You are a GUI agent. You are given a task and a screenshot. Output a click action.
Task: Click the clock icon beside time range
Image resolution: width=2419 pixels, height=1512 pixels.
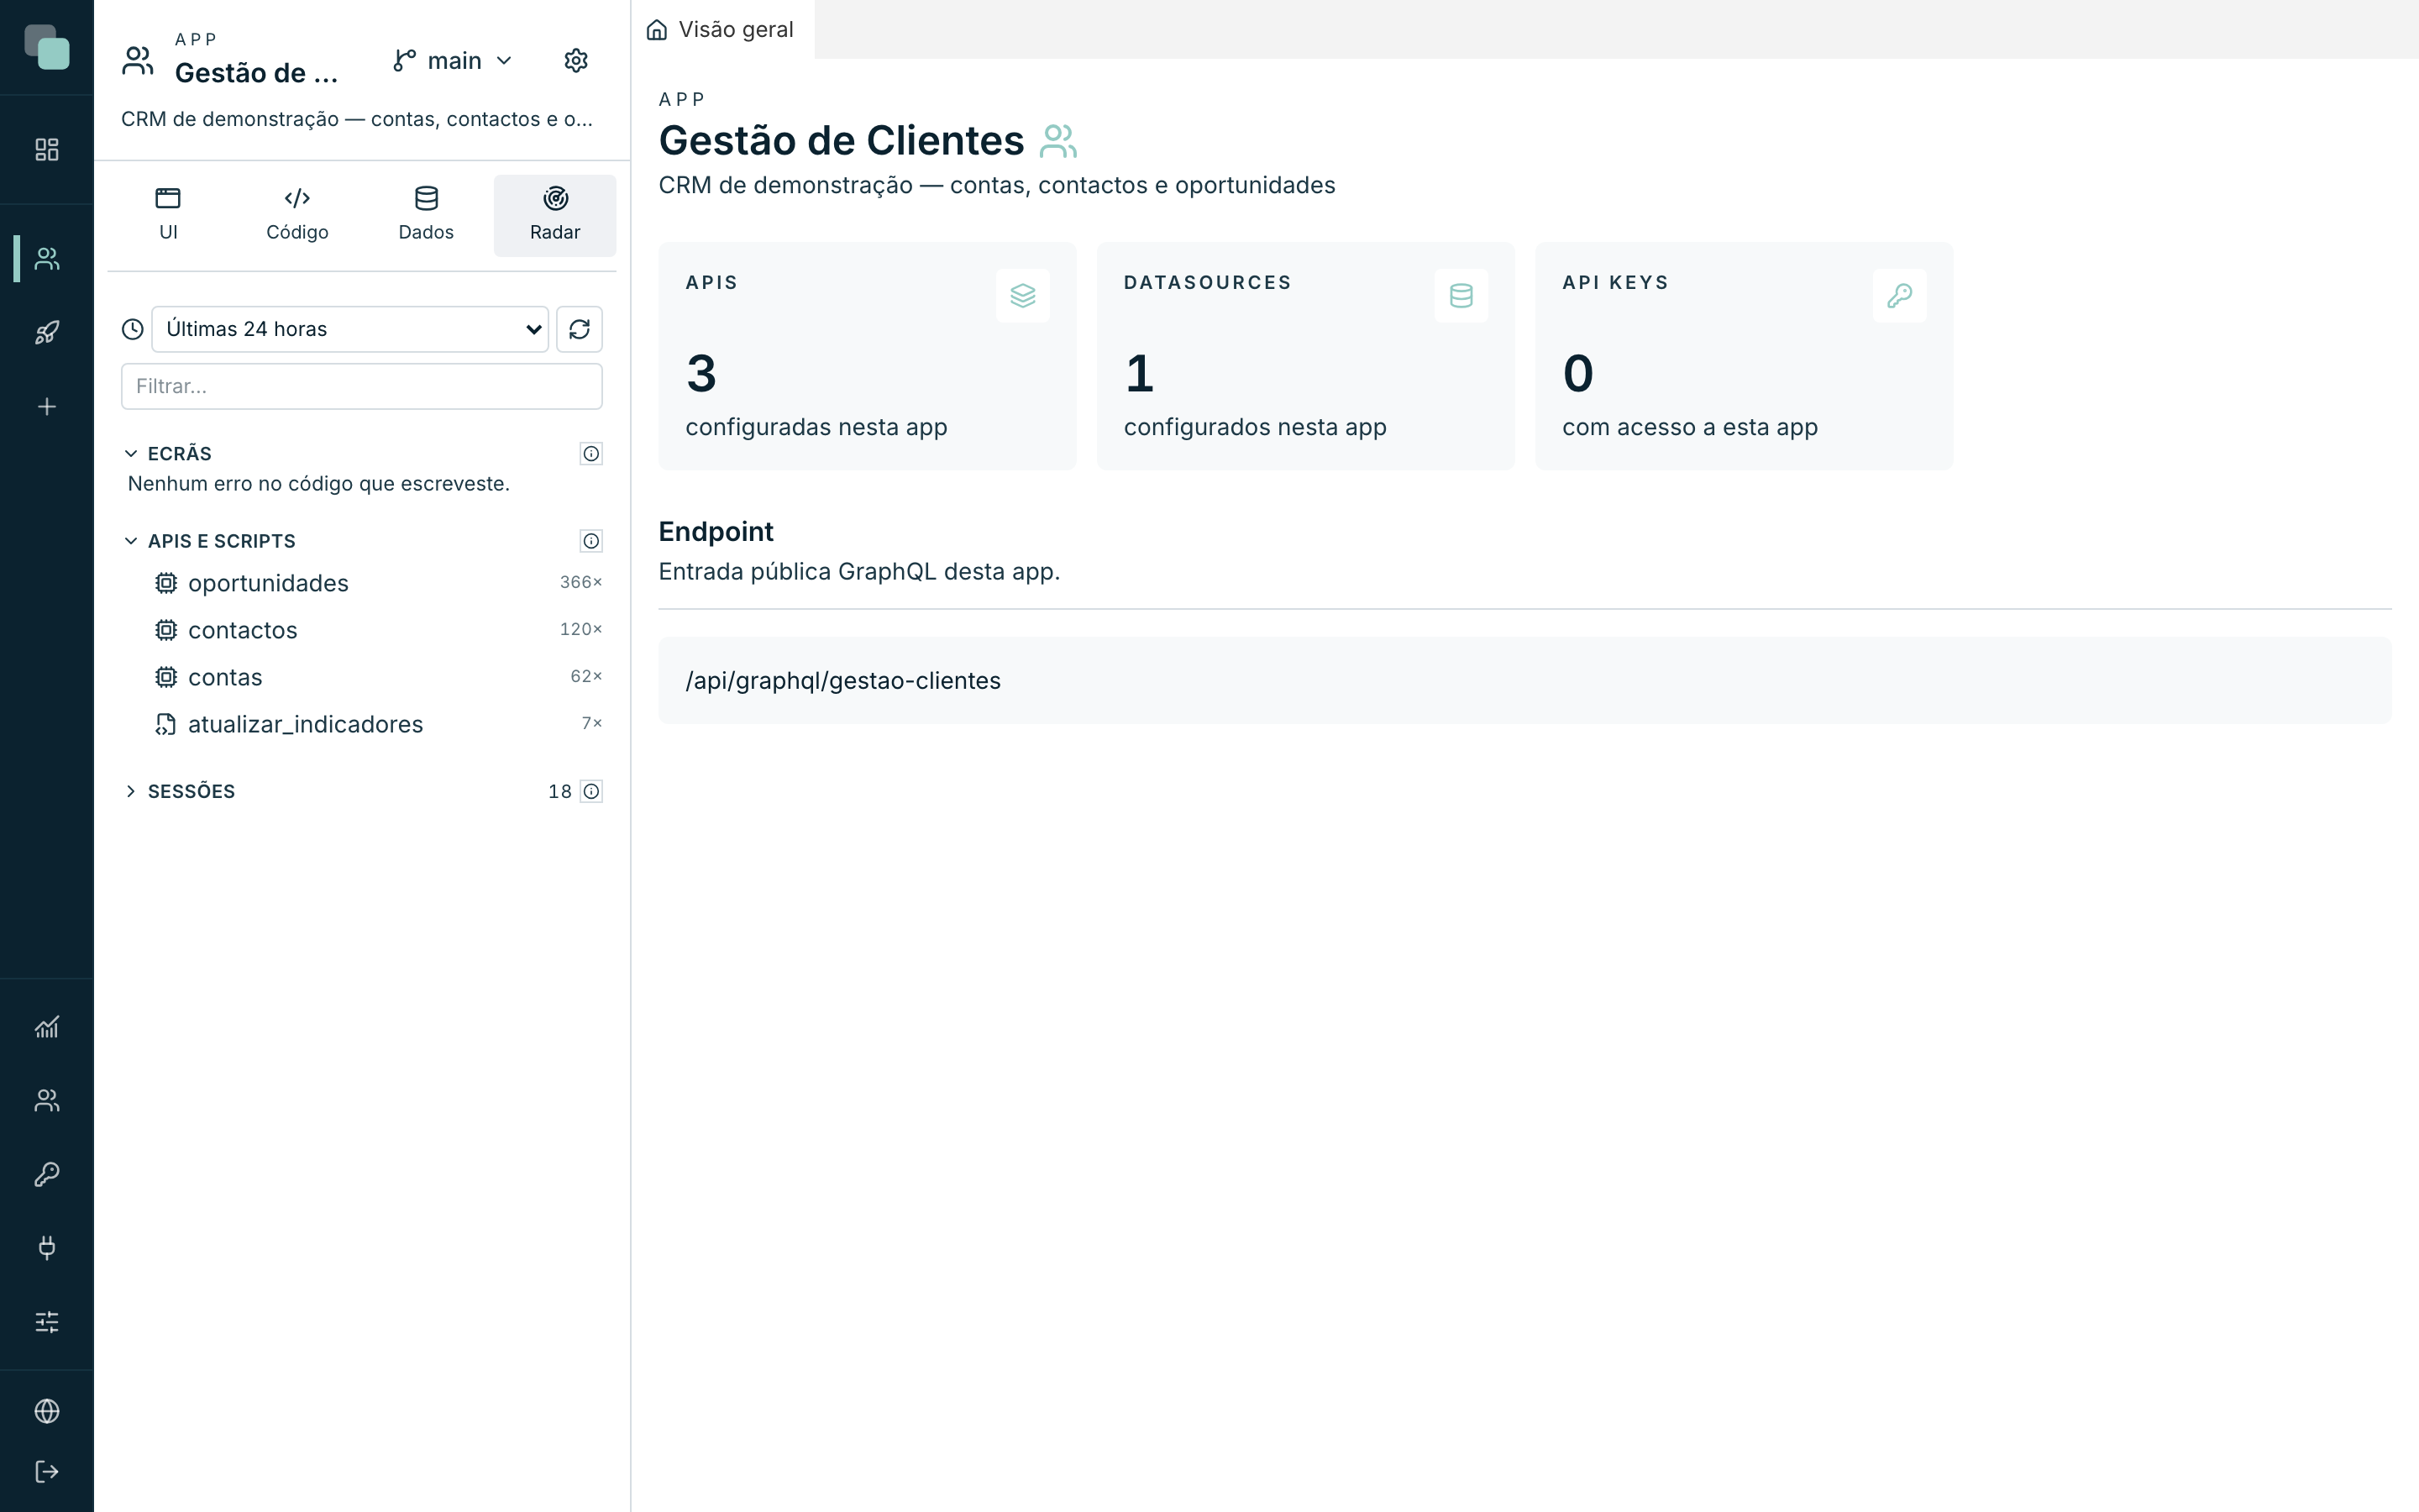(x=133, y=329)
